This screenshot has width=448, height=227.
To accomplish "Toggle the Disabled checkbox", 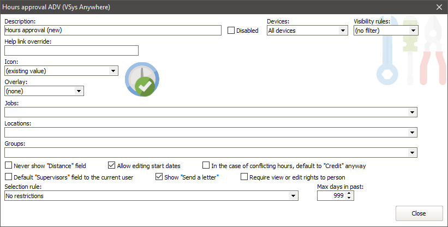I will pos(231,31).
